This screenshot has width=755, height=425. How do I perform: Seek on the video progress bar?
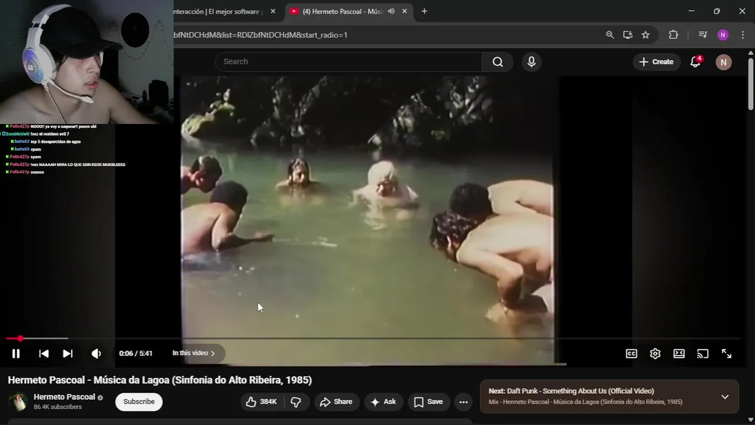pyautogui.click(x=373, y=338)
